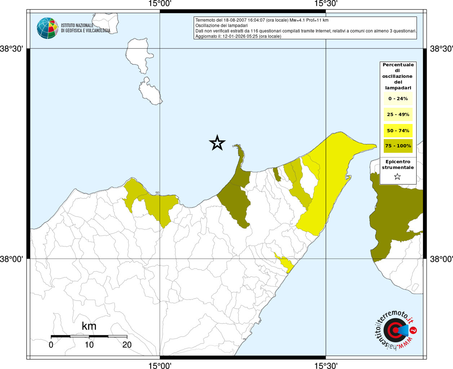Click the left 38°30' latitude label
This screenshot has width=453, height=369.
tap(12, 49)
